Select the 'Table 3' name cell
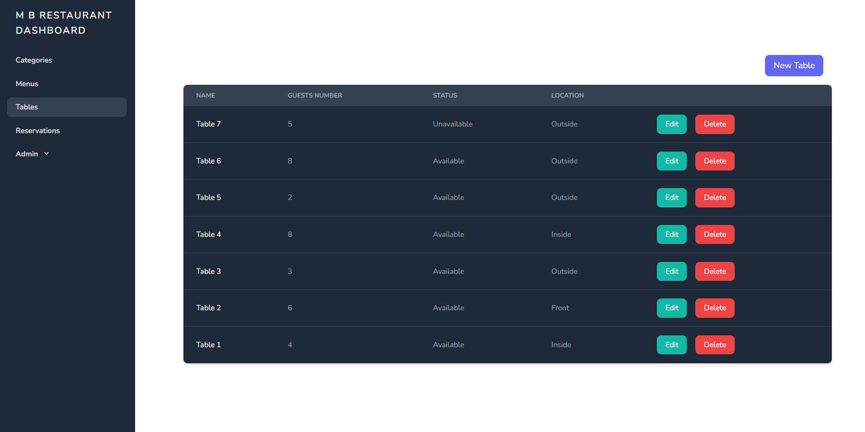865x432 pixels. click(209, 271)
